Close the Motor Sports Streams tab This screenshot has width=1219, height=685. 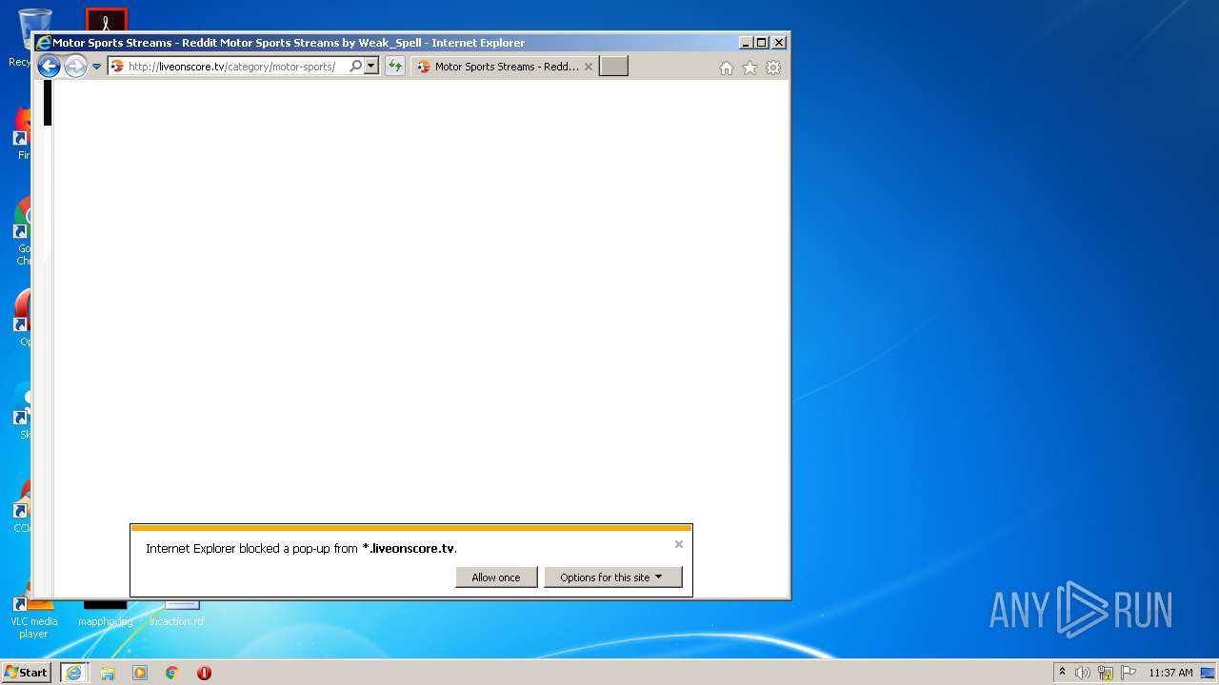pyautogui.click(x=589, y=67)
